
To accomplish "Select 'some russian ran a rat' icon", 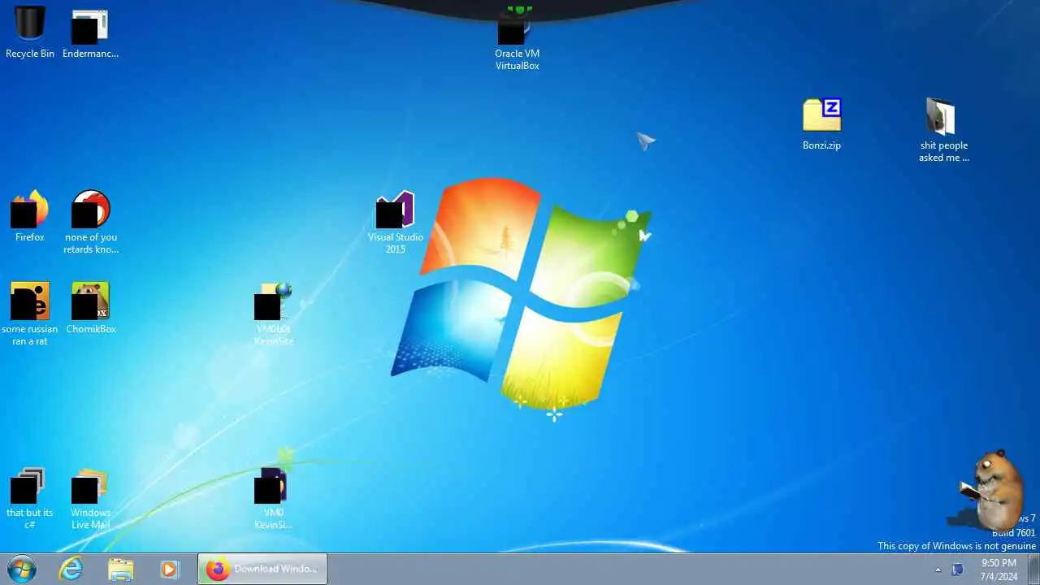I will point(30,314).
